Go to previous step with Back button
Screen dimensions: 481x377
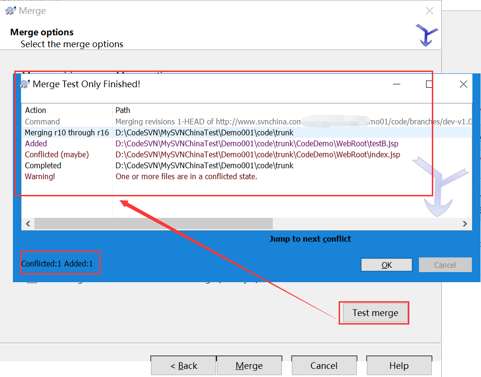(x=183, y=366)
